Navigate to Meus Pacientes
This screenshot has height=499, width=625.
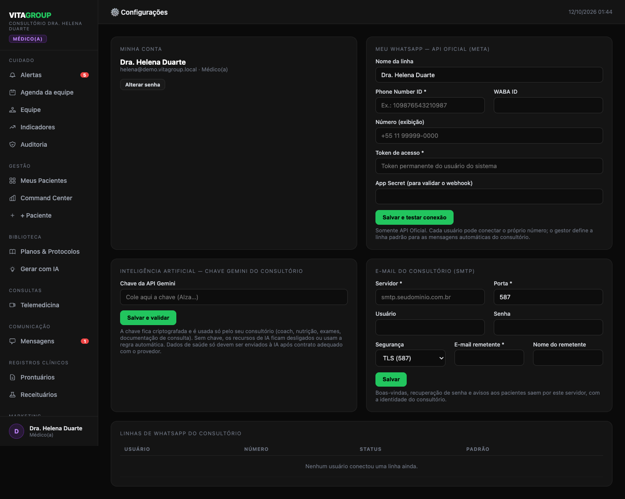49,181
